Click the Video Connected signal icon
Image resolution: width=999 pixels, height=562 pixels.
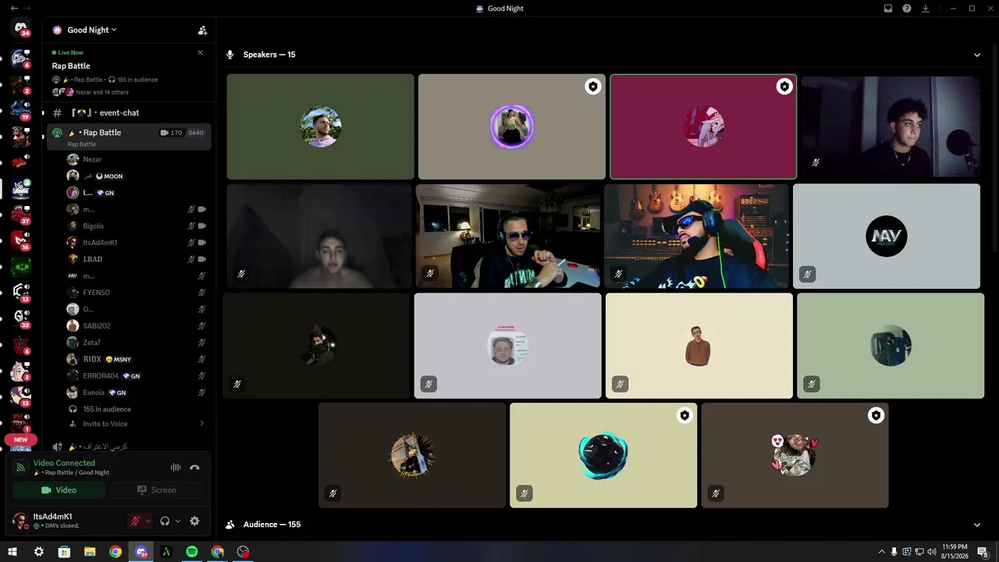click(21, 468)
